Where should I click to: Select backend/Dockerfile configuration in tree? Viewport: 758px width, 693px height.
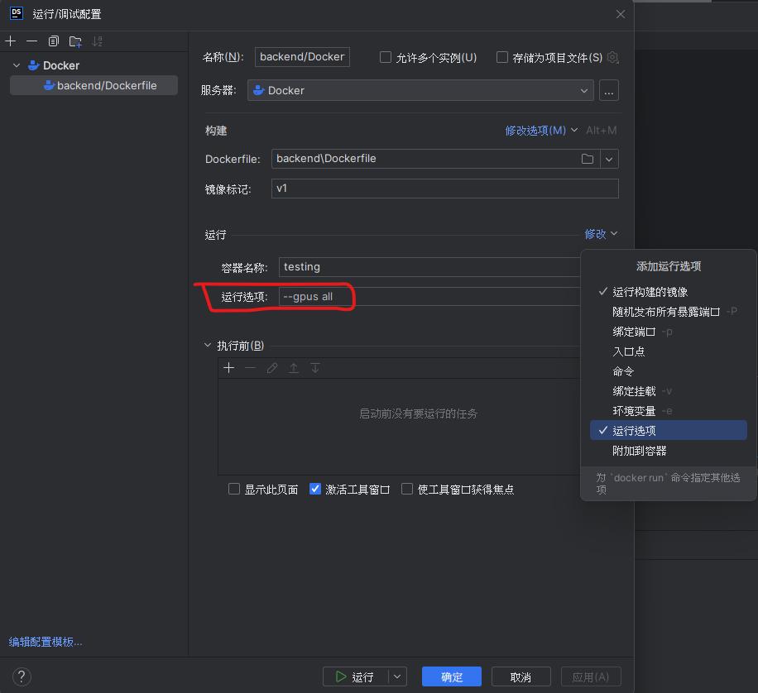coord(94,85)
